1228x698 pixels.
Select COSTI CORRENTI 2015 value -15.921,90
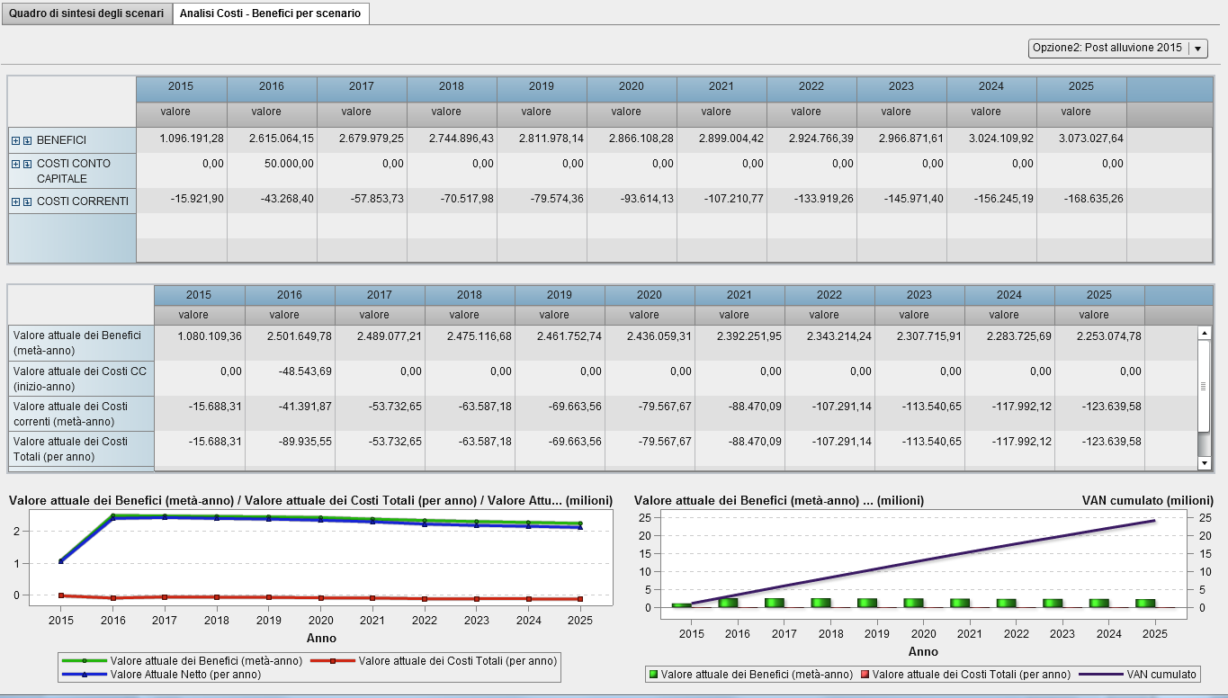pyautogui.click(x=181, y=199)
